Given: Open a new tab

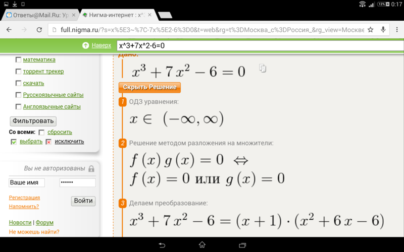Looking at the screenshot, I should click(165, 15).
